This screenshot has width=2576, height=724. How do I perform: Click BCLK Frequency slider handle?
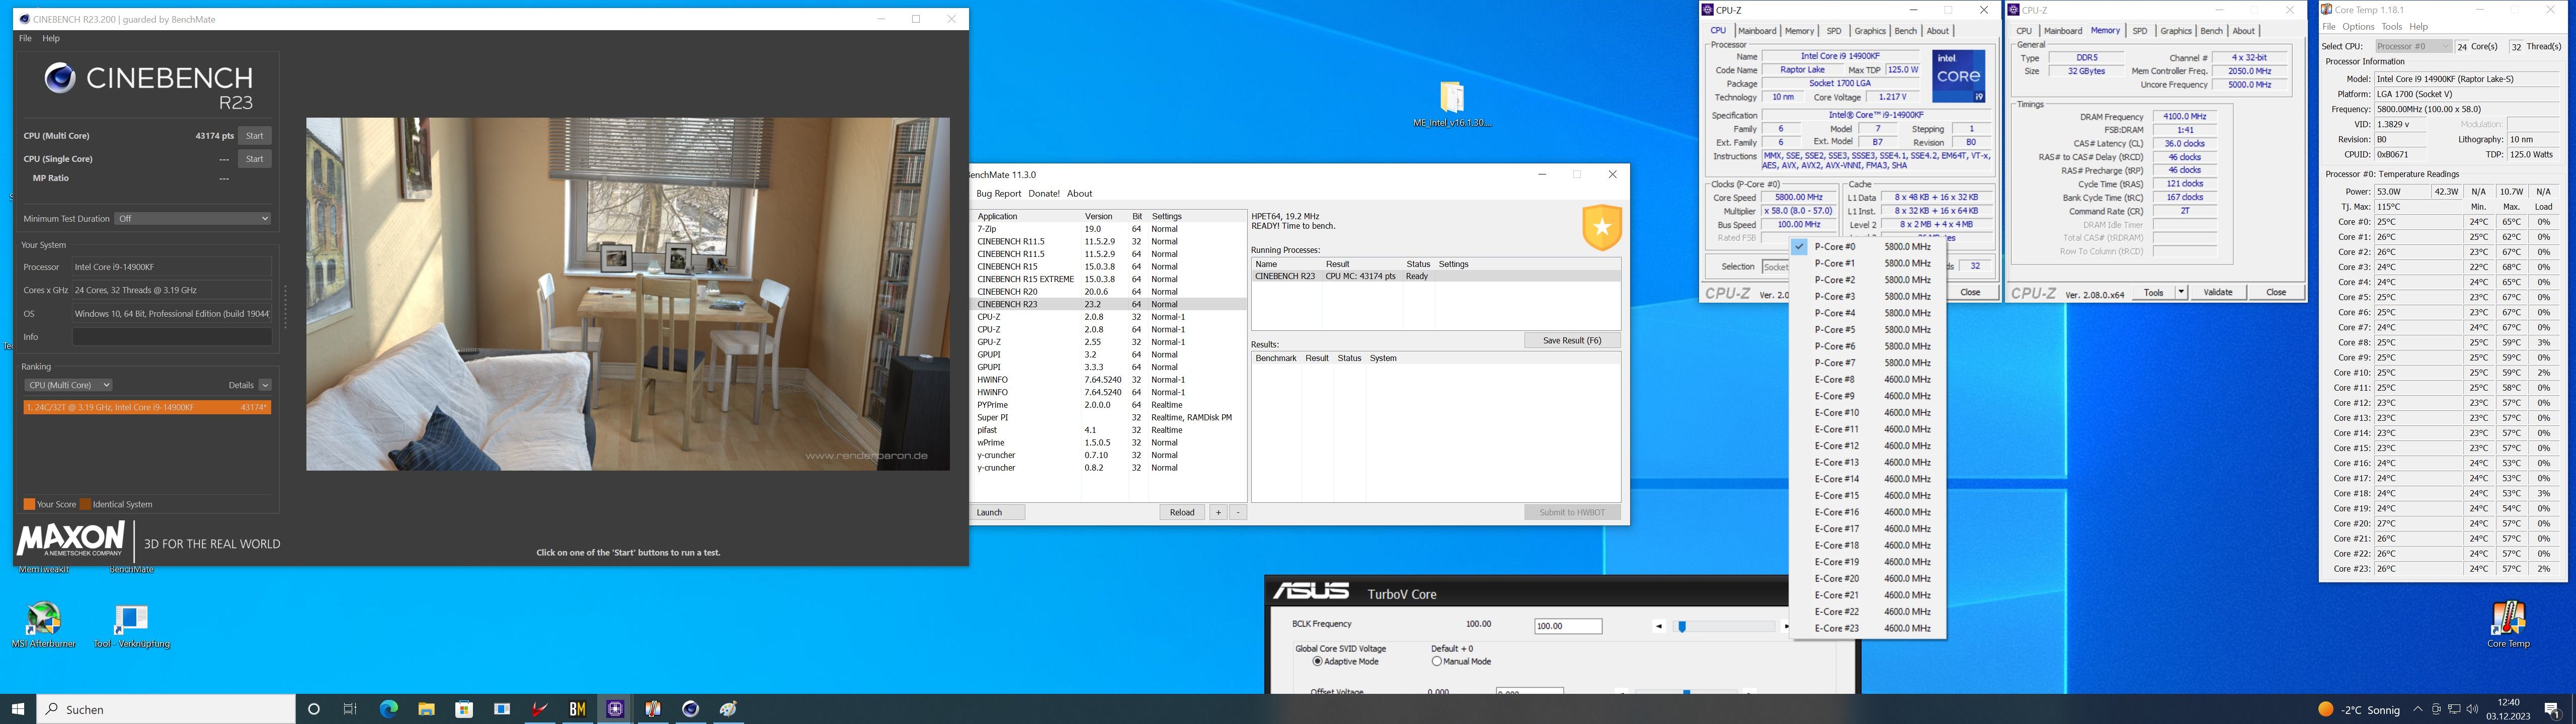(1682, 627)
